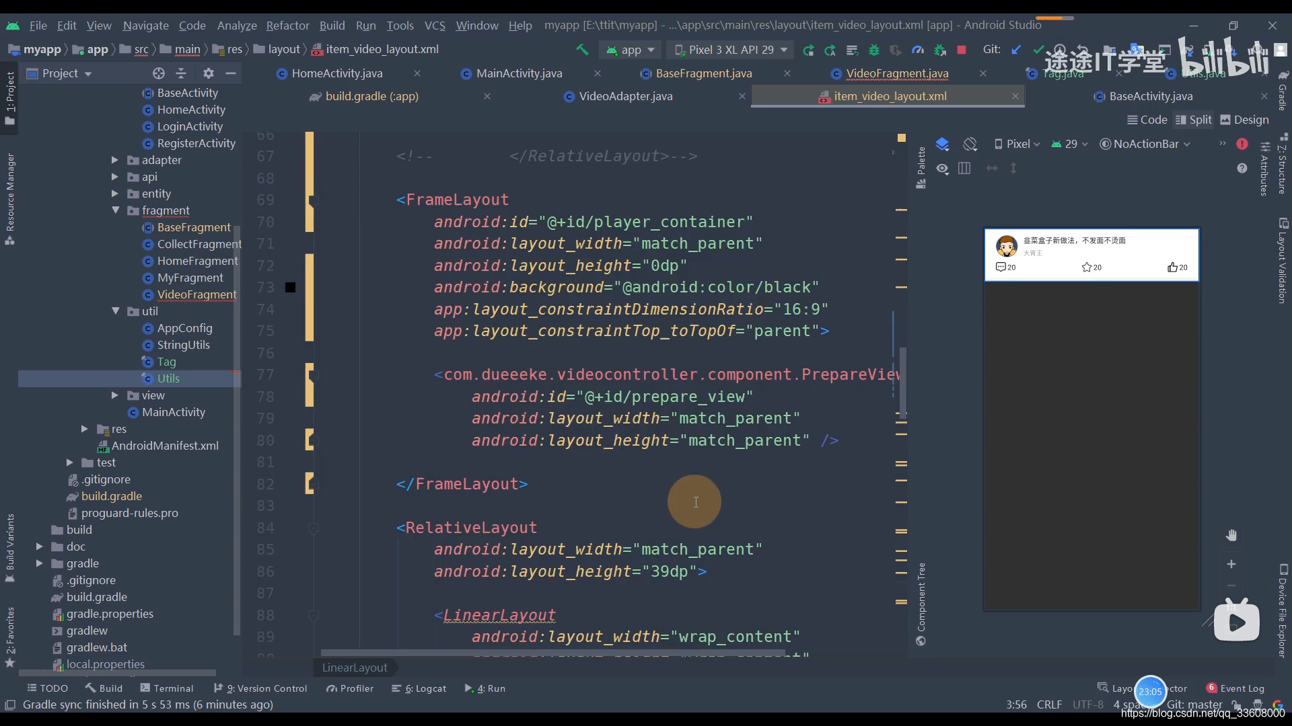Click the Git Update Project arrow
The height and width of the screenshot is (726, 1292).
tap(1016, 50)
